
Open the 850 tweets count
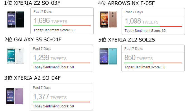(139, 58)
